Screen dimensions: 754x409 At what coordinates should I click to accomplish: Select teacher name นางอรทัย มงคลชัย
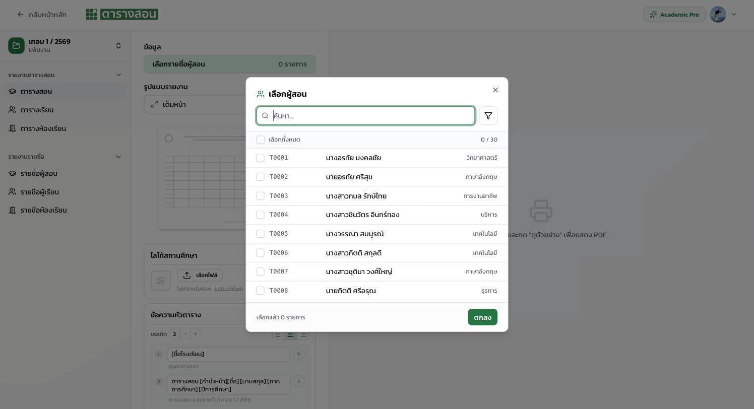pyautogui.click(x=353, y=158)
